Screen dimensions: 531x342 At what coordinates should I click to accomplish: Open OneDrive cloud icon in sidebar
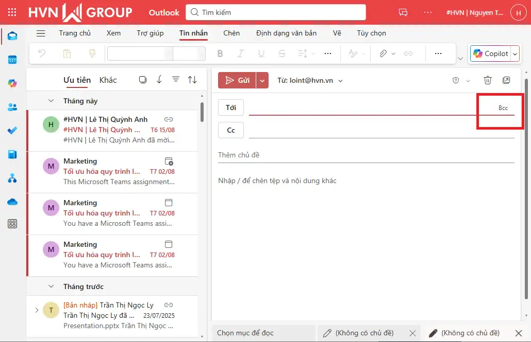[x=12, y=202]
